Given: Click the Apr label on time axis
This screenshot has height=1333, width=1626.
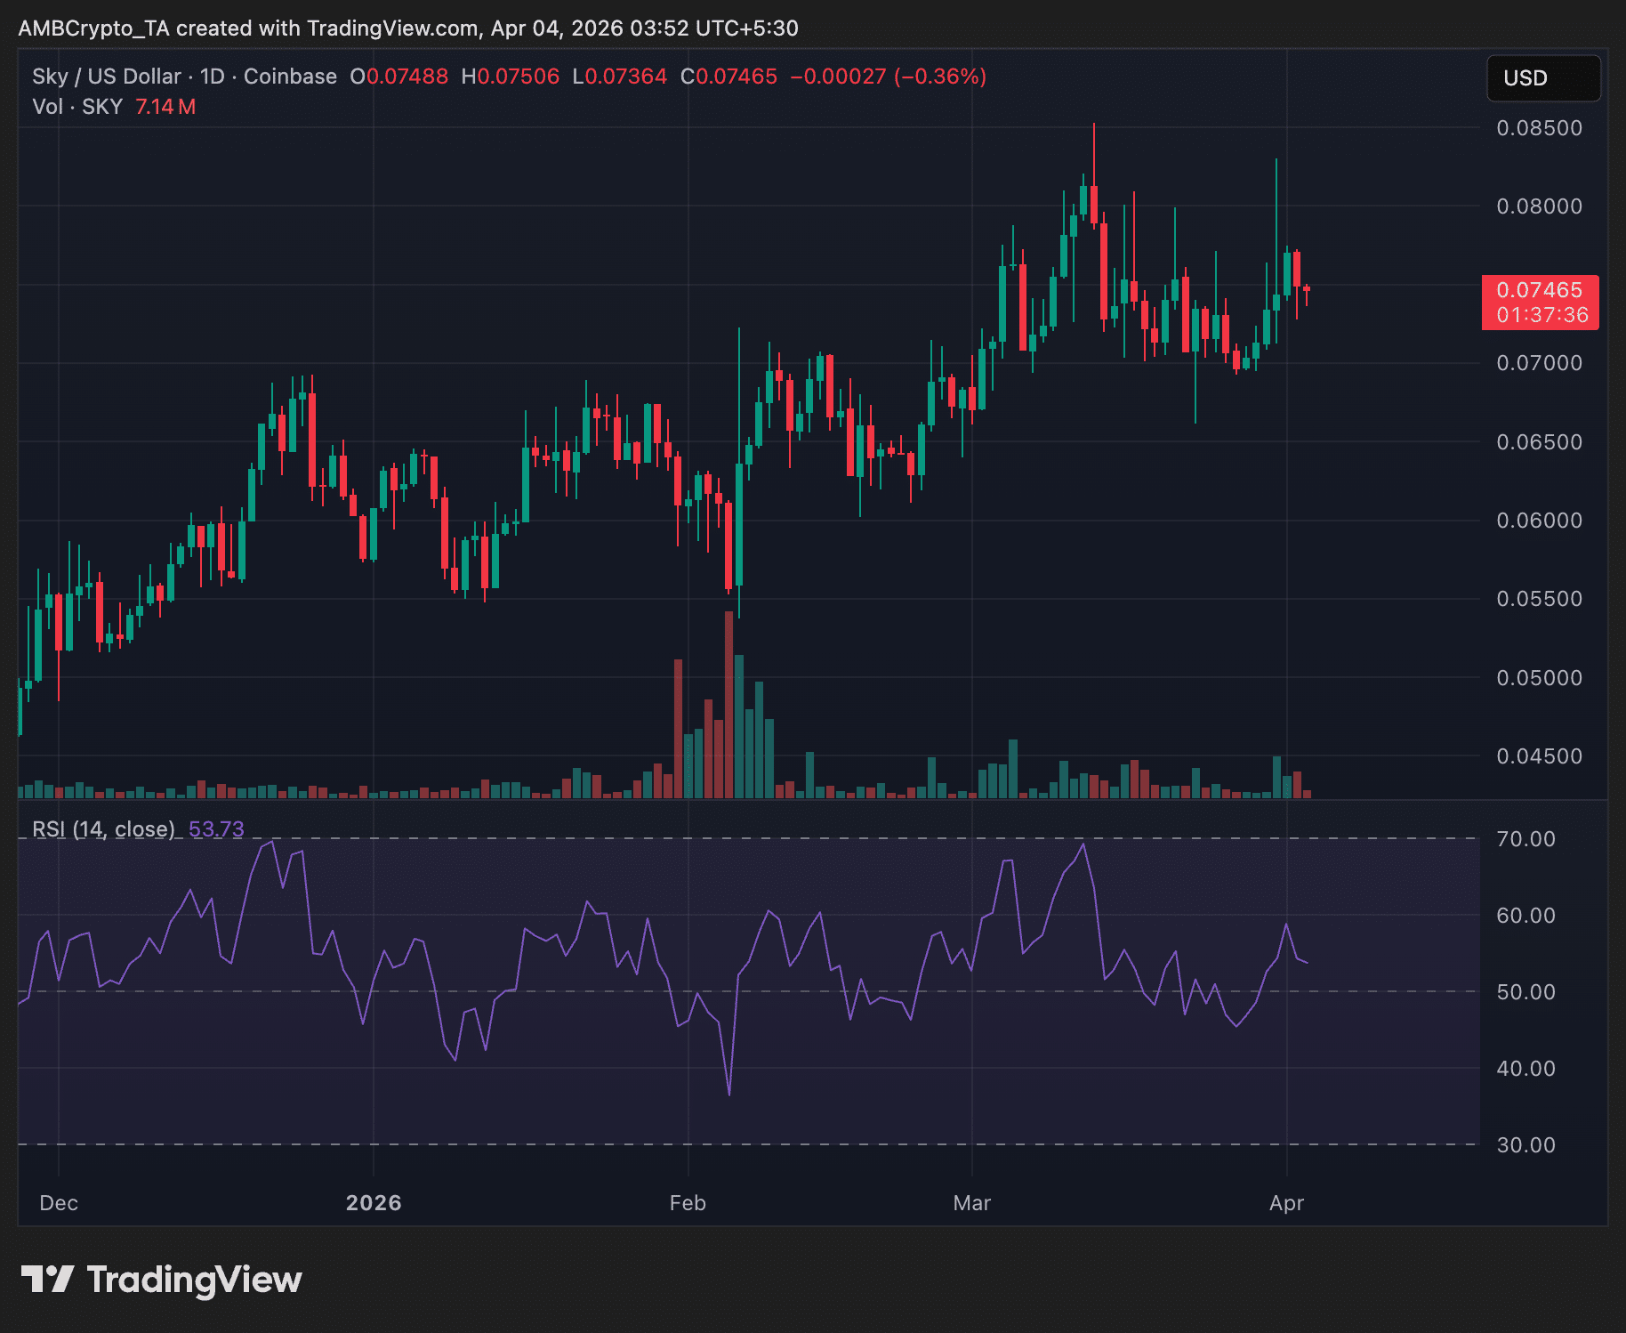Looking at the screenshot, I should coord(1286,1203).
